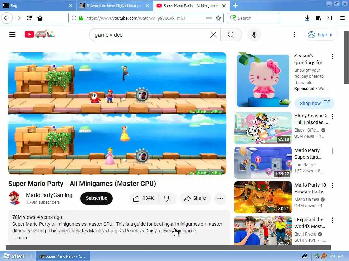Like the video with thumbs up
349x261 pixels.
coord(144,198)
